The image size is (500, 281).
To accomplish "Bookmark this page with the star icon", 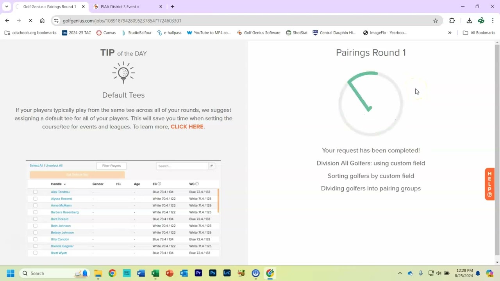I will (436, 21).
